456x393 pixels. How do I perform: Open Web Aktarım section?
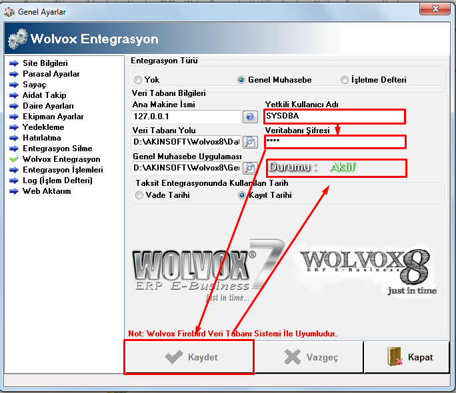pyautogui.click(x=47, y=191)
